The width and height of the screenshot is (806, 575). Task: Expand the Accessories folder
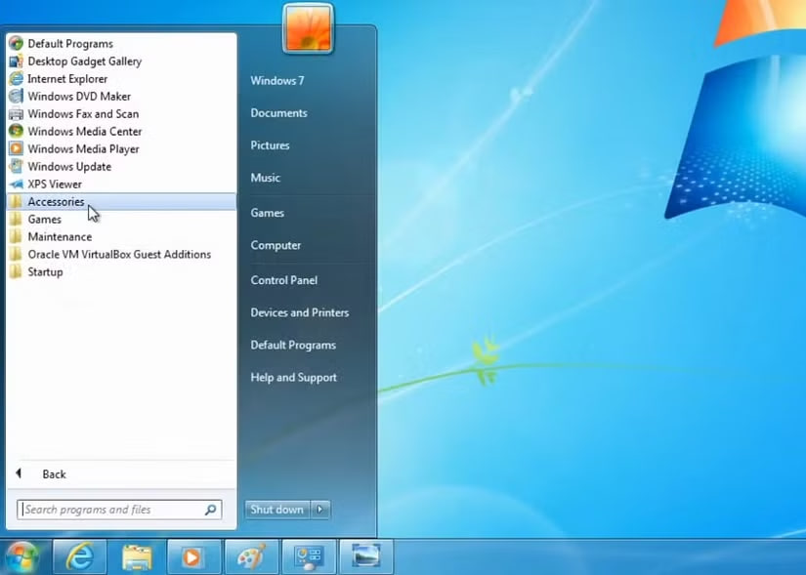121,201
